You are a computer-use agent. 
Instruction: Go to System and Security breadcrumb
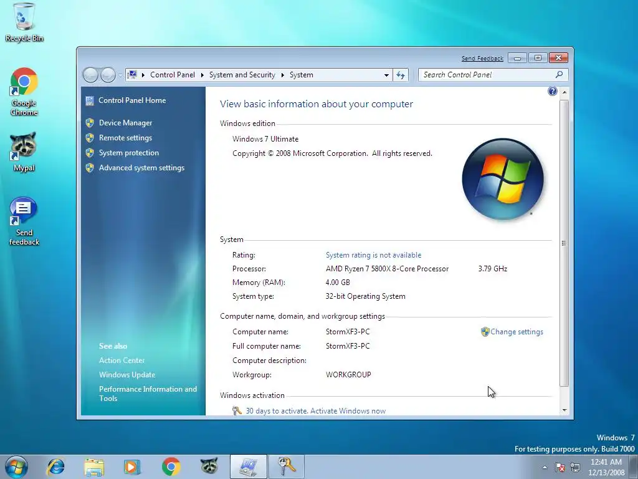coord(242,75)
